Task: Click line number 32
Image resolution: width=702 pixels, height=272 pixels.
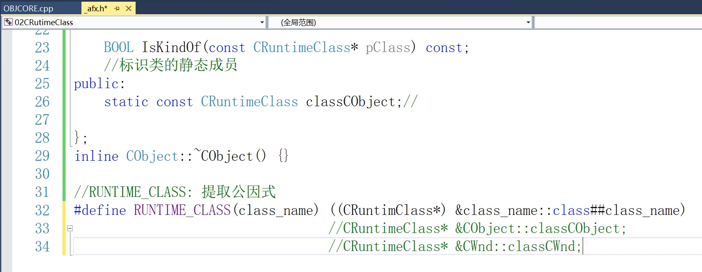Action: 42,210
